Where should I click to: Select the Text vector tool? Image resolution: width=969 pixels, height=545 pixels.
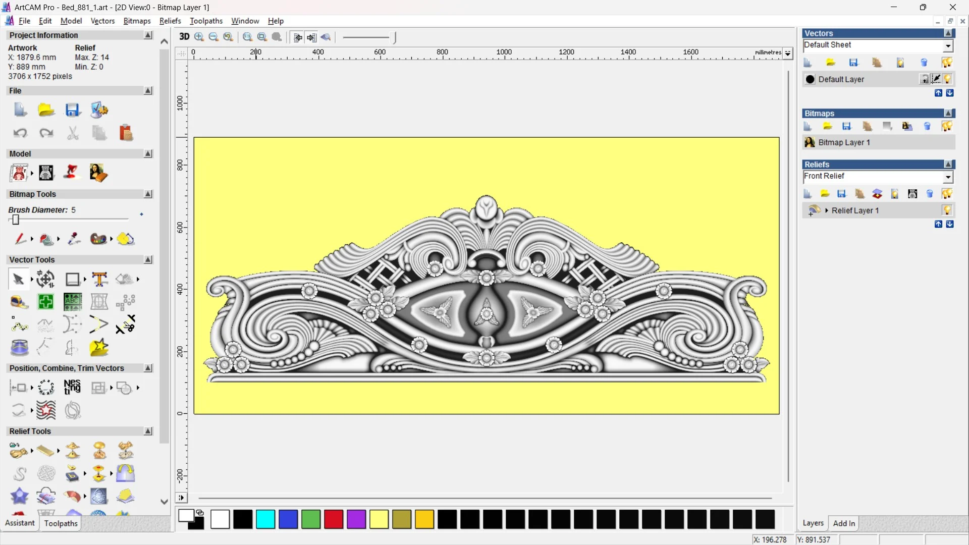pyautogui.click(x=99, y=279)
